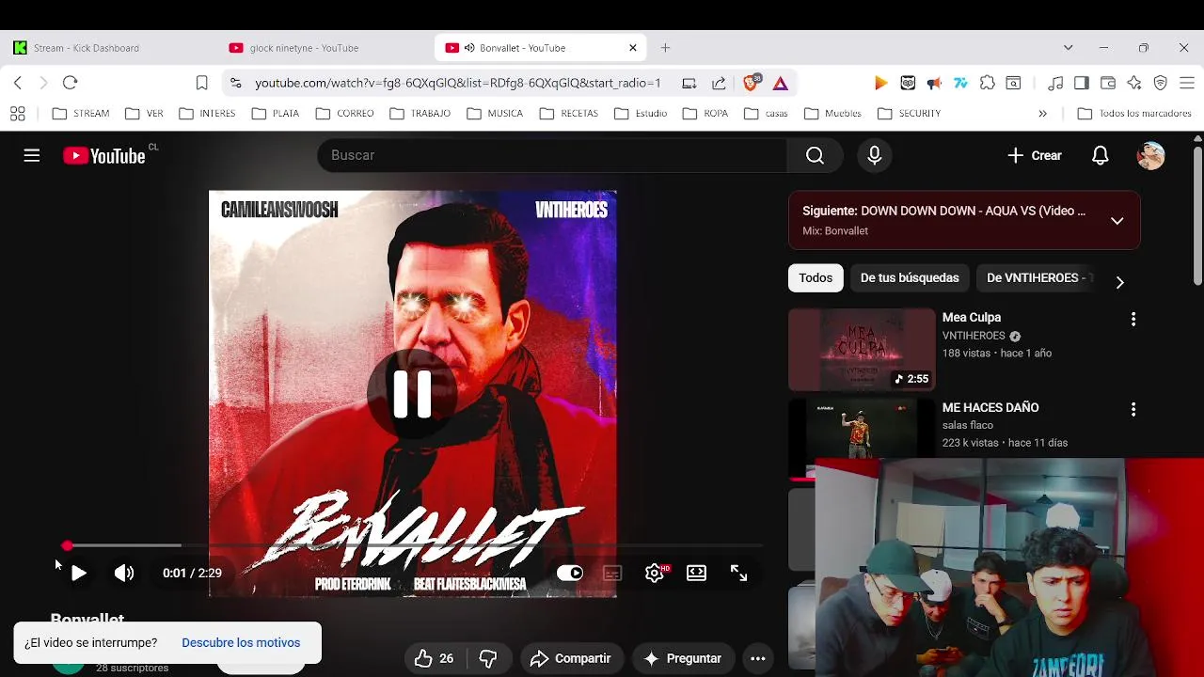1204x677 pixels.
Task: Open Brave VPN shield icon
Action: point(1161,83)
